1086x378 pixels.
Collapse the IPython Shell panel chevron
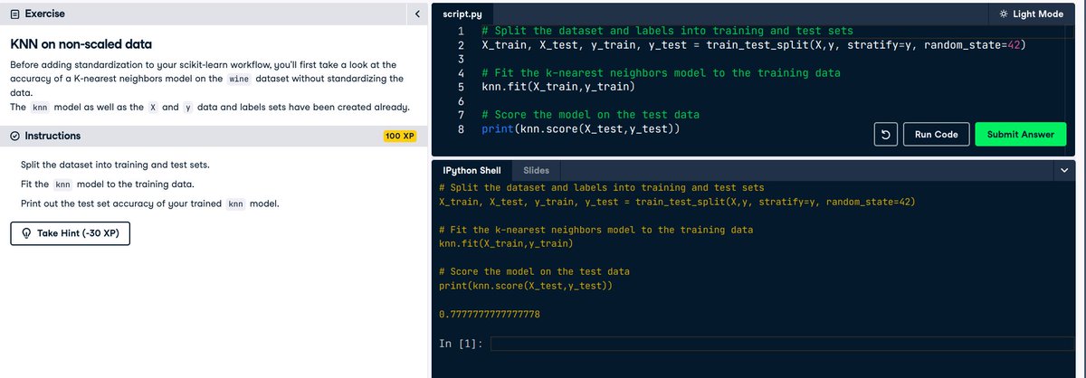click(1062, 170)
